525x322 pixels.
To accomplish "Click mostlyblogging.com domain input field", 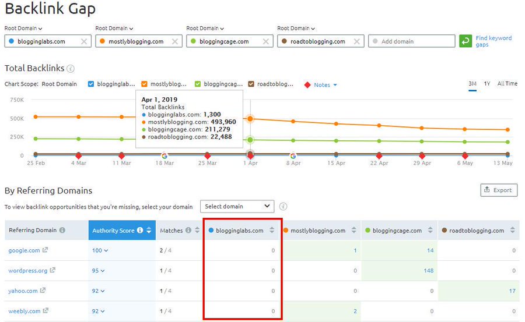I will tap(139, 41).
